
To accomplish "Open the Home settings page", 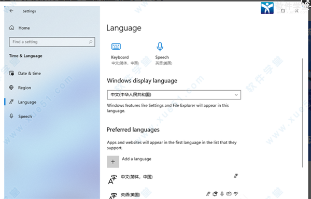I will point(24,28).
